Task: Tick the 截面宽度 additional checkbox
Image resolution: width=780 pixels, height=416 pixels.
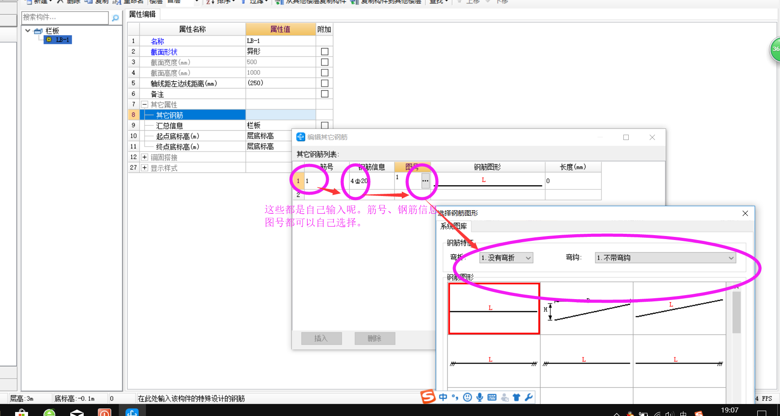Action: point(325,62)
